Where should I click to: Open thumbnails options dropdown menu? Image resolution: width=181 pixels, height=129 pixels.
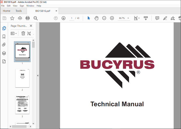tap(14, 34)
